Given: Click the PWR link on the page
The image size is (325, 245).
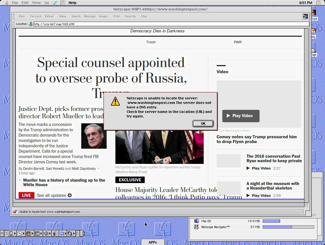Looking at the screenshot, I should pos(238,42).
